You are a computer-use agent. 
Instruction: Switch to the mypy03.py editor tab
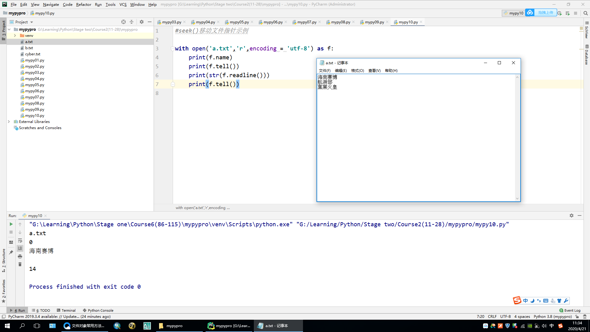pyautogui.click(x=171, y=22)
